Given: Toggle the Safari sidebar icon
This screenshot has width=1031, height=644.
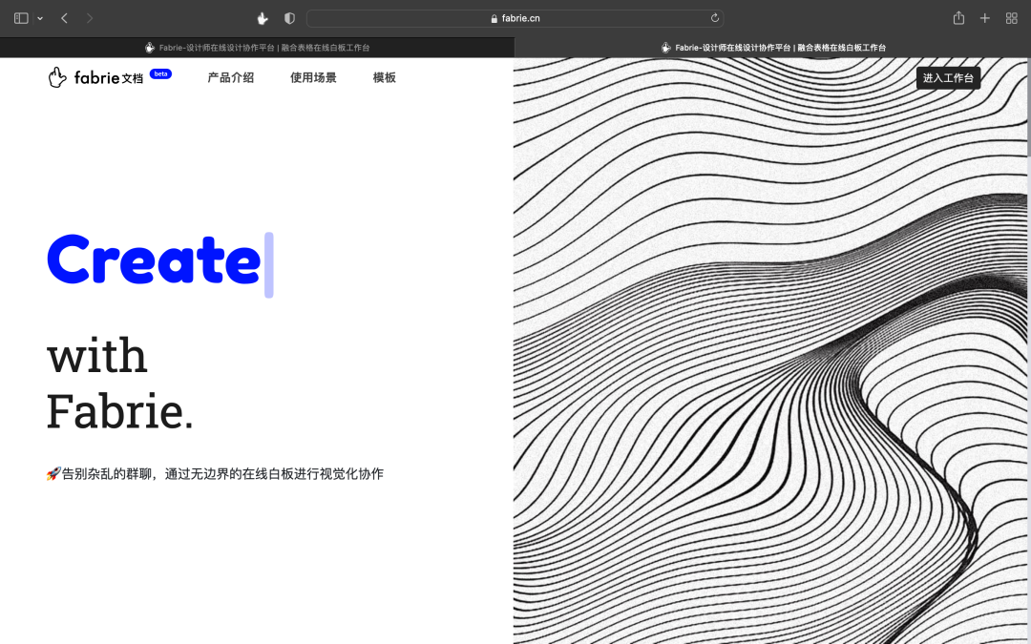Looking at the screenshot, I should (x=21, y=18).
